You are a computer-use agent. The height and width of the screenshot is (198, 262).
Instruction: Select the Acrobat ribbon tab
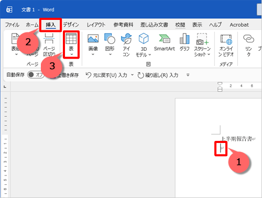pos(239,25)
